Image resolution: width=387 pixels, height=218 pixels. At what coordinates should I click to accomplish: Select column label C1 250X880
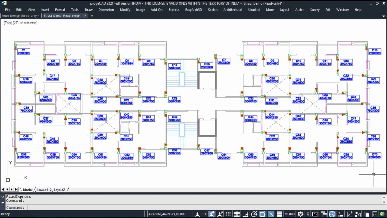(24, 52)
